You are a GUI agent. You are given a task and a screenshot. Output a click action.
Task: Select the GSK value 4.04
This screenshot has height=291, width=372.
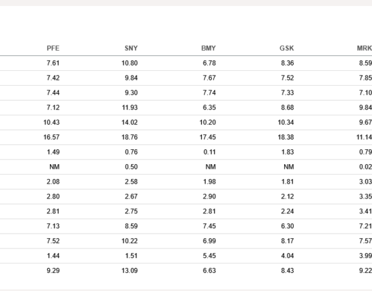(x=288, y=256)
